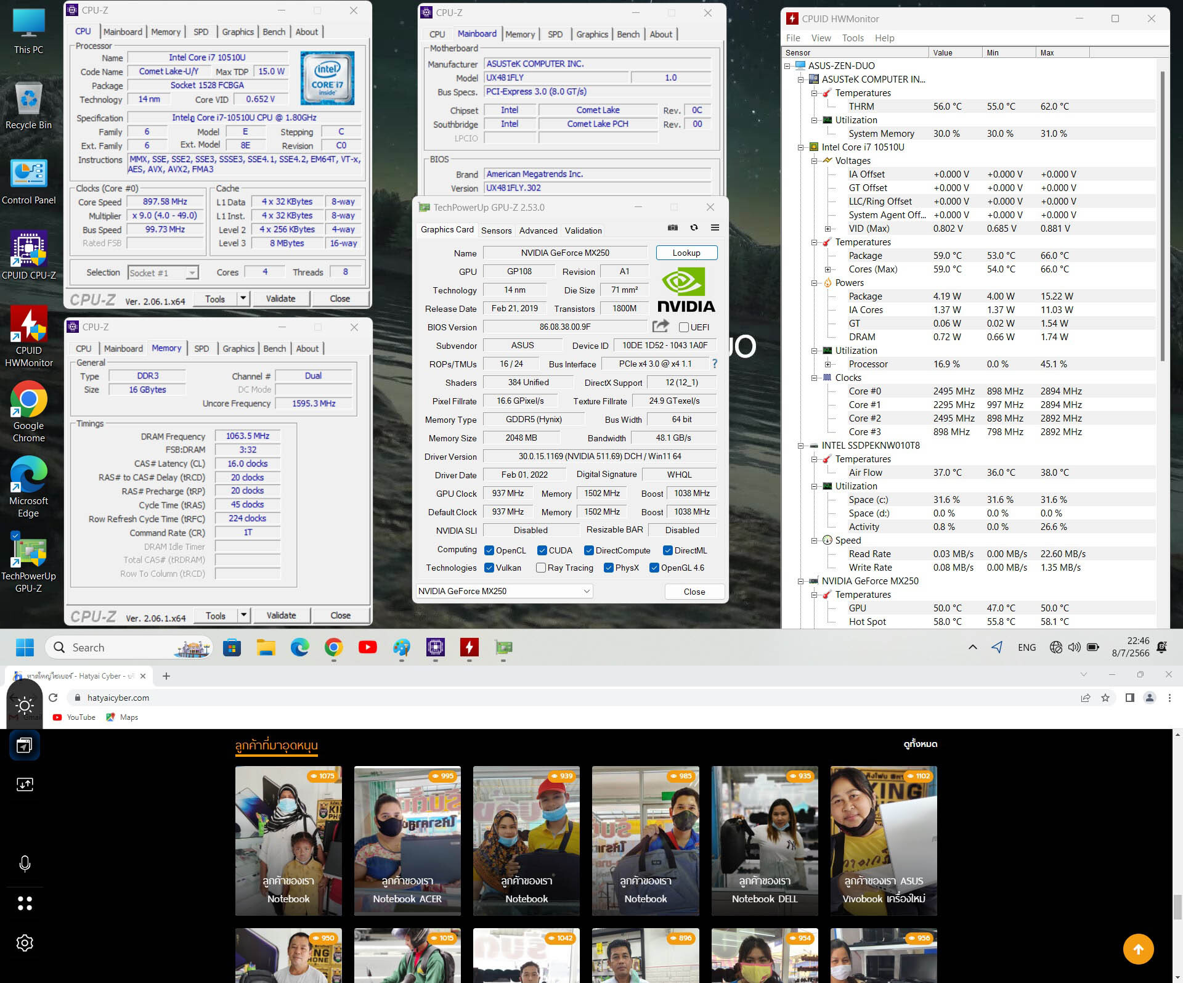Viewport: 1183px width, 983px height.
Task: Expand the VID (Max) row in HWMonitor
Action: pyautogui.click(x=827, y=229)
